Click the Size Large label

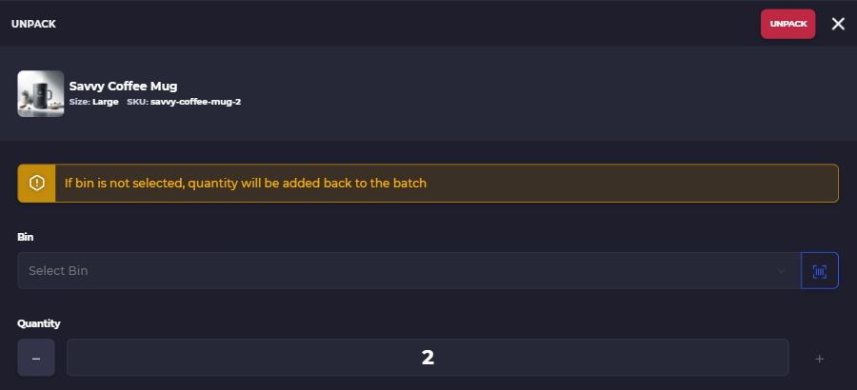pos(94,102)
